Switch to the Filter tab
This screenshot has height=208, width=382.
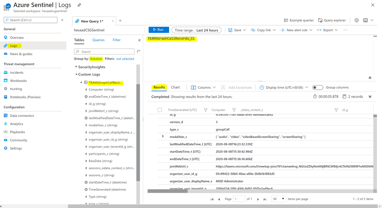(x=117, y=40)
